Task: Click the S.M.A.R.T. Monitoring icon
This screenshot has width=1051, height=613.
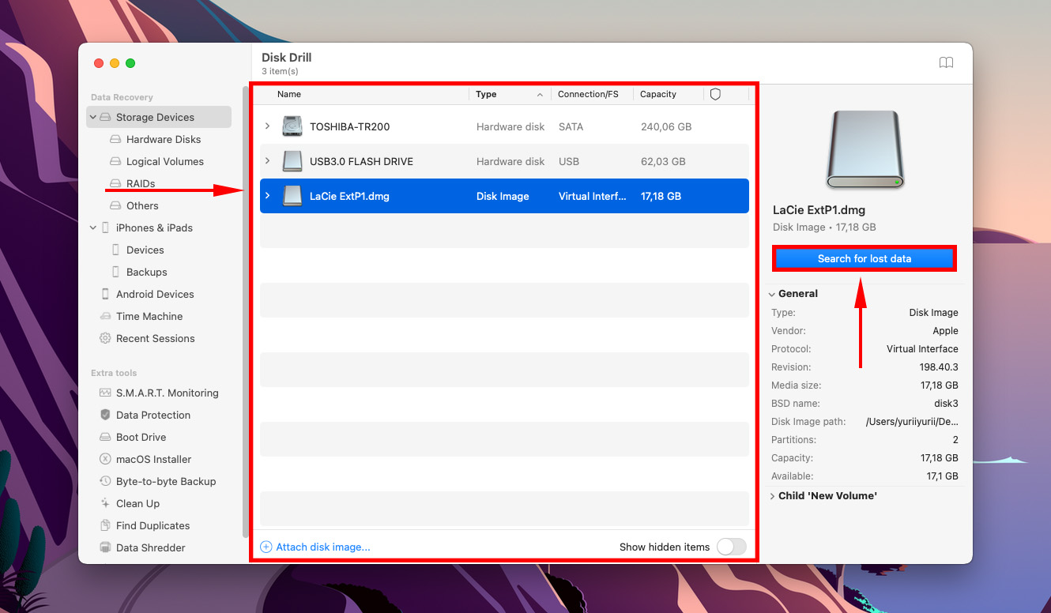Action: click(x=105, y=393)
